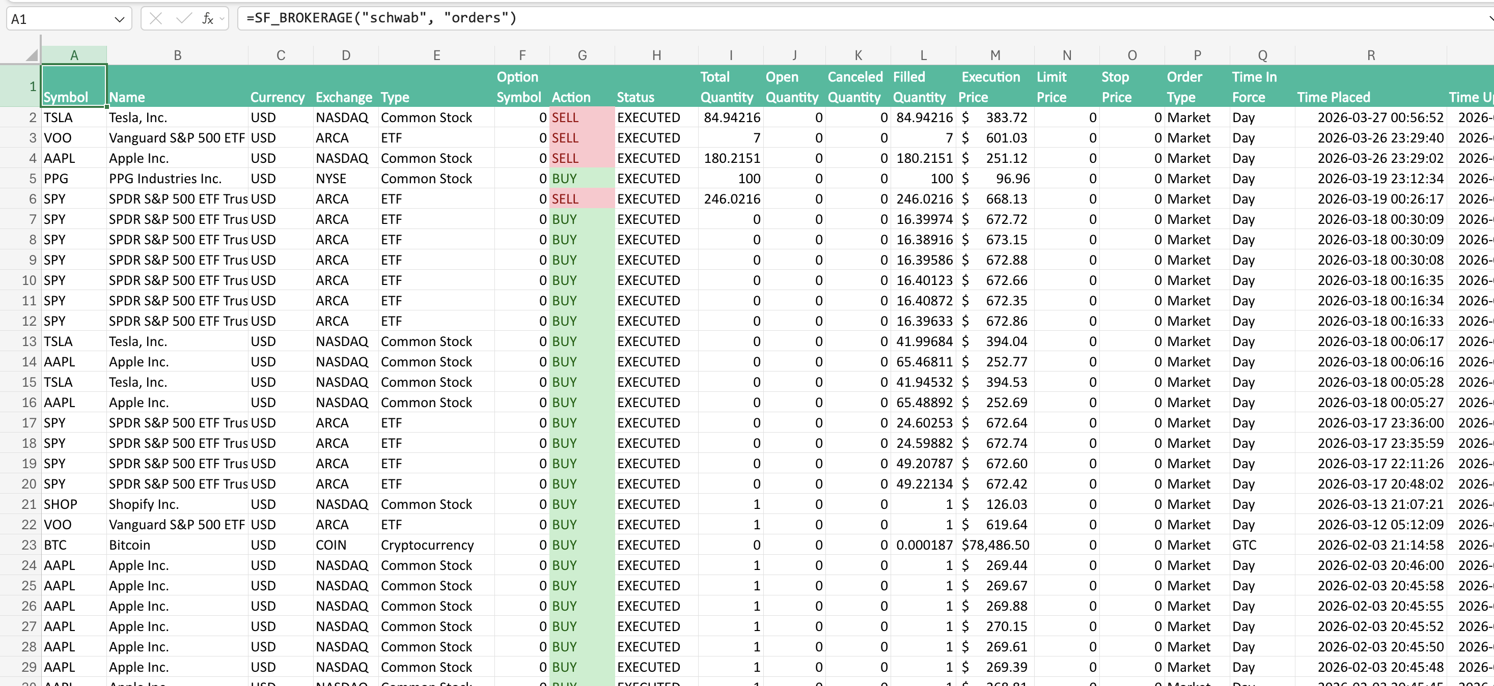This screenshot has height=686, width=1494.
Task: Click the NYSE exchange cell
Action: [346, 179]
